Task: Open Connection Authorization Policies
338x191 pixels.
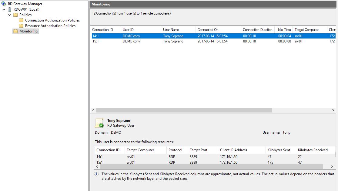Action: coord(52,20)
